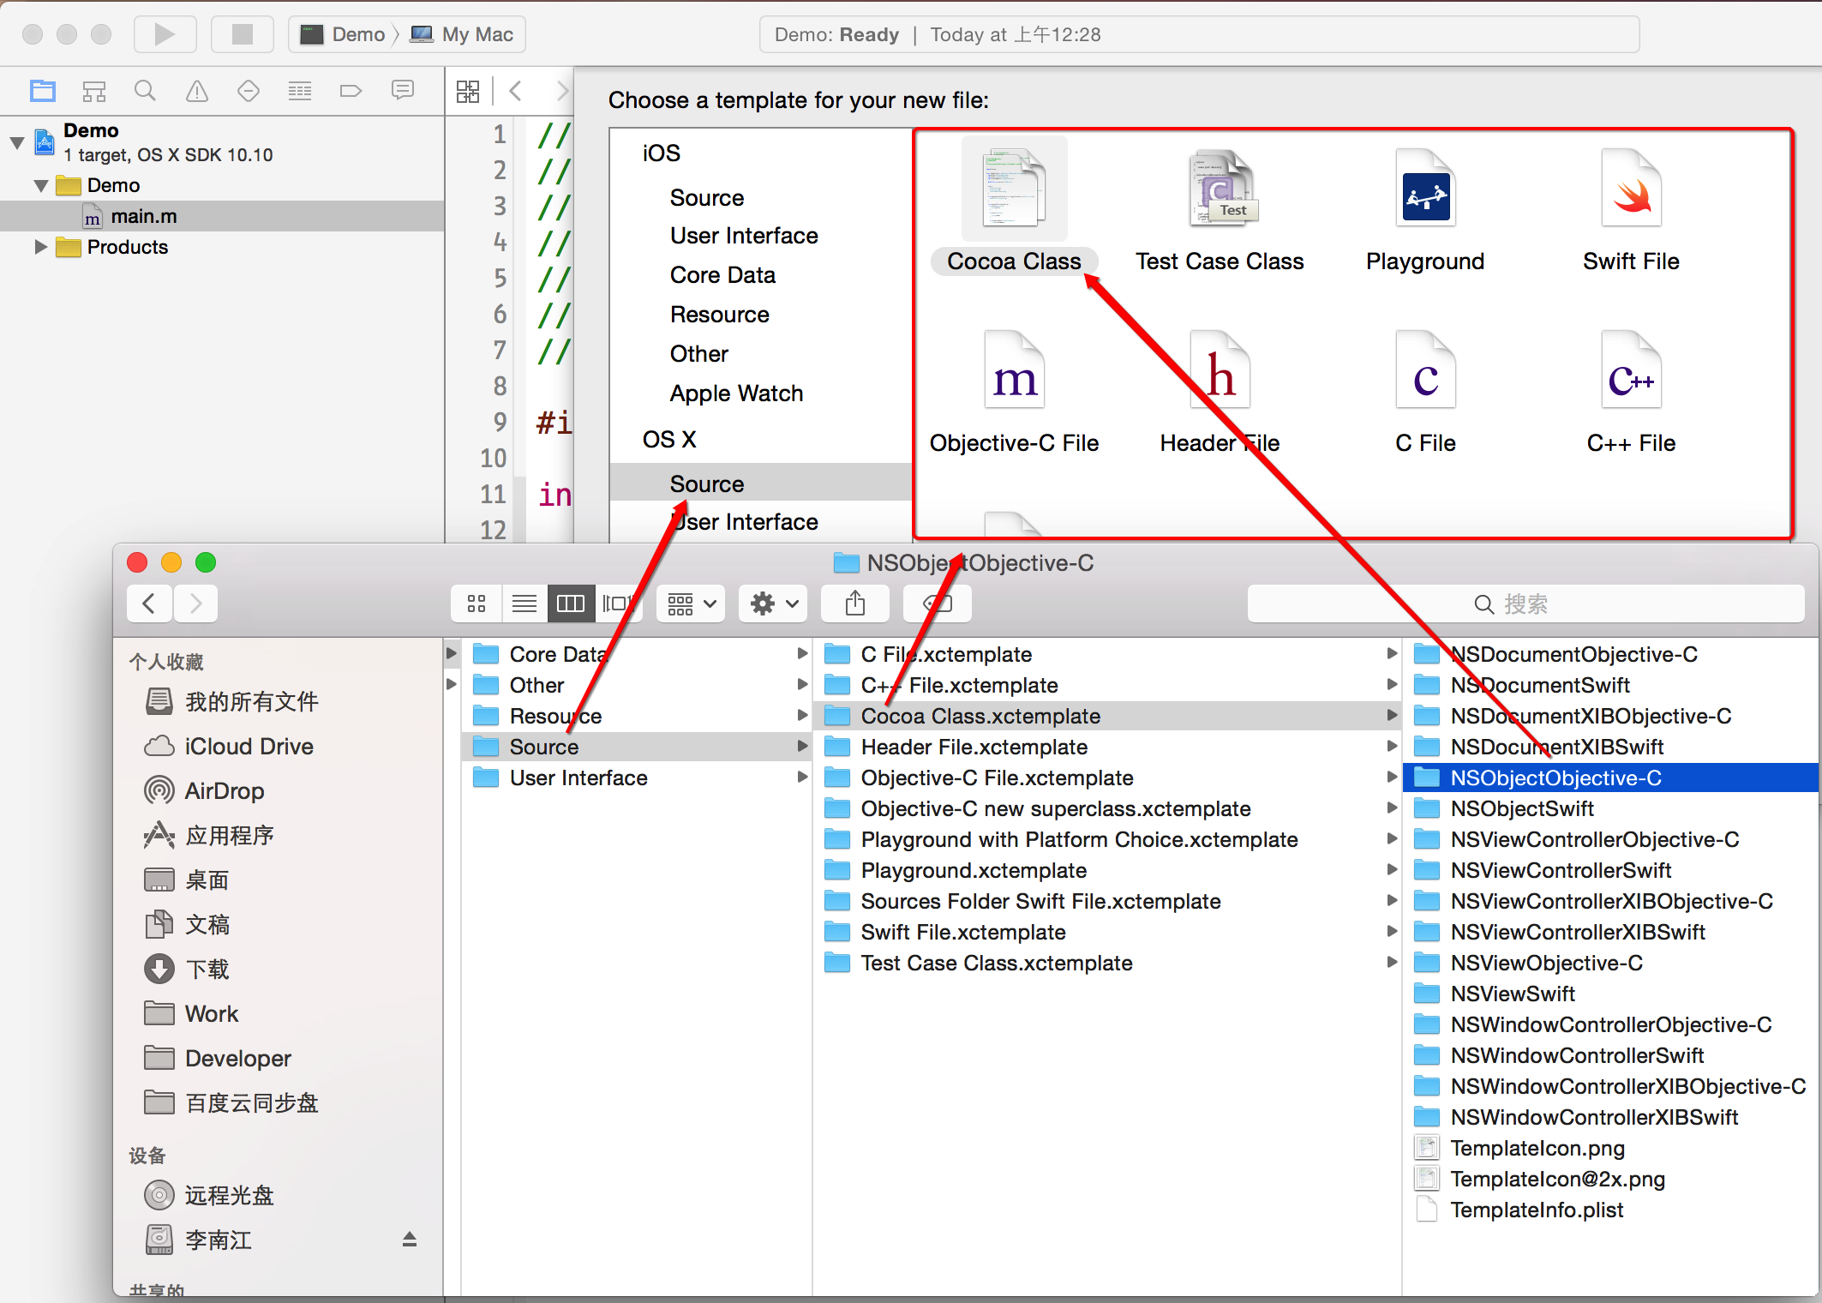
Task: Click the Finder search field
Action: [x=1525, y=603]
